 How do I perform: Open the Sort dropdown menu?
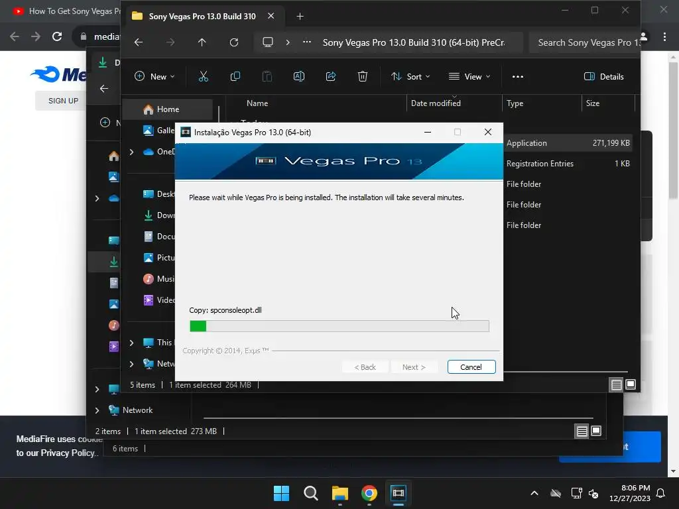[410, 77]
